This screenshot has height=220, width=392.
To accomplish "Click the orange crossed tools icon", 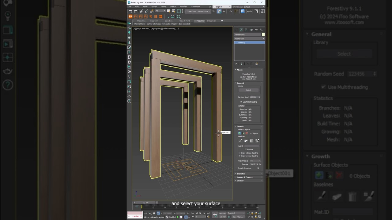I will click(x=151, y=16).
